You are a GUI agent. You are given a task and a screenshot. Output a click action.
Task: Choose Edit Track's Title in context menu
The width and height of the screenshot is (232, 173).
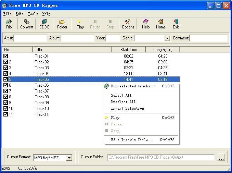pyautogui.click(x=141, y=140)
